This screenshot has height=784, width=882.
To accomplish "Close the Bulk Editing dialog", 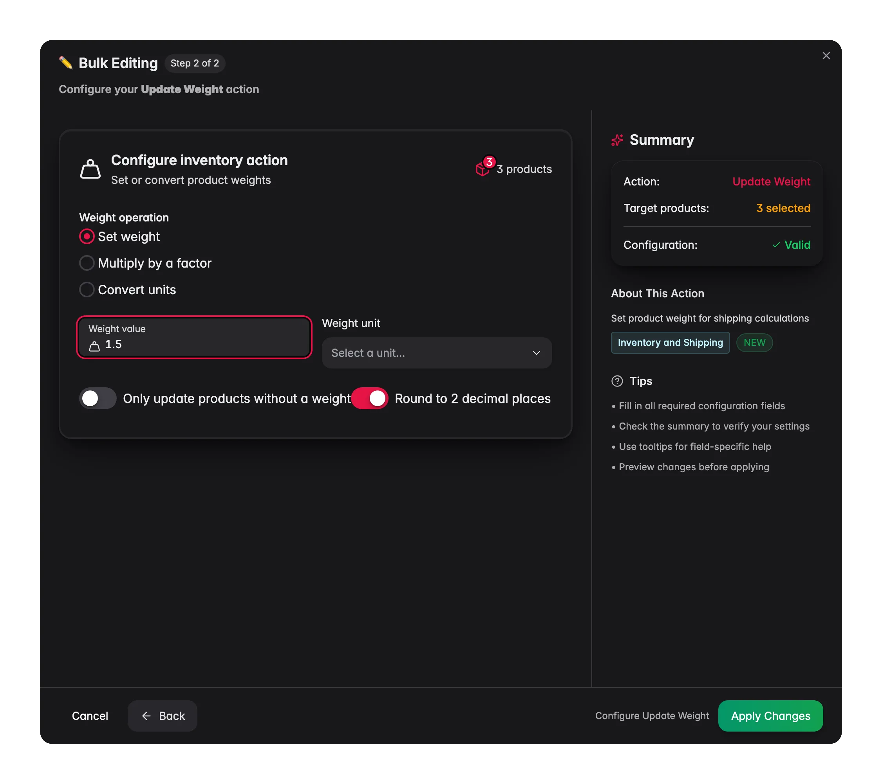I will [x=826, y=56].
